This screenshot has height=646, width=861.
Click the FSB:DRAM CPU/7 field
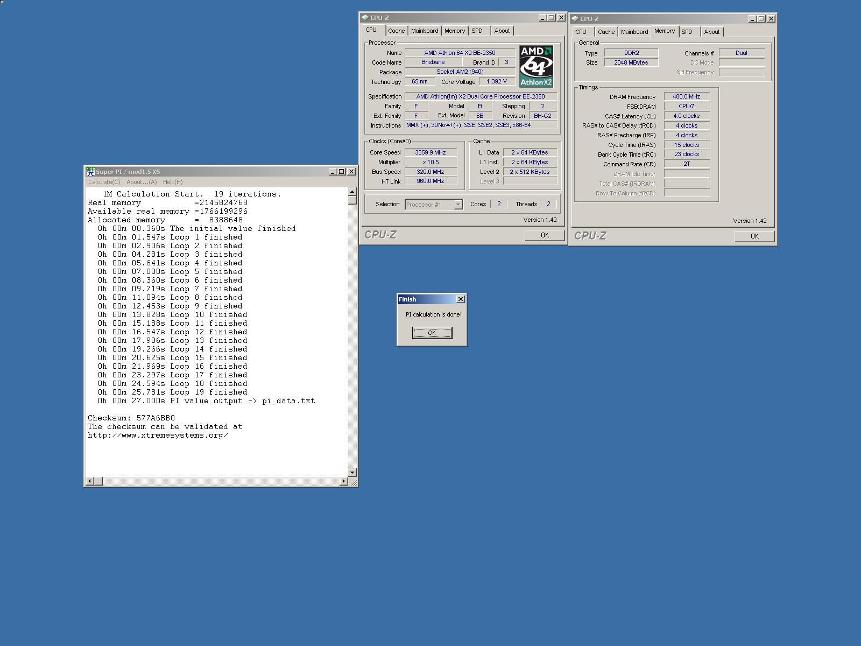coord(687,106)
